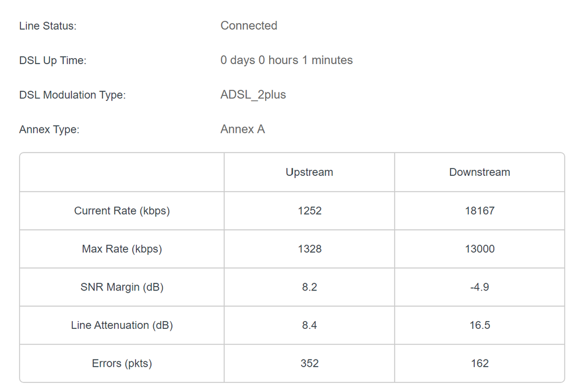This screenshot has height=387, width=582.
Task: Select the Annex A value
Action: (x=242, y=129)
